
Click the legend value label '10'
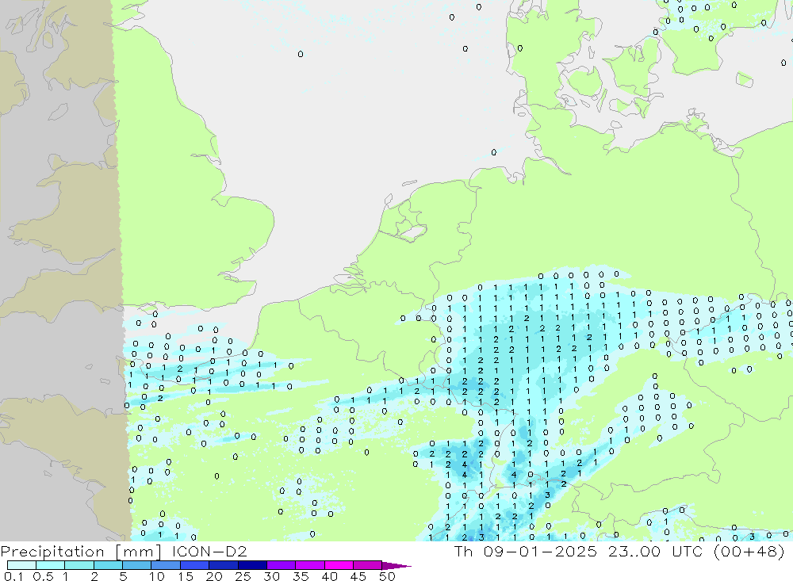(157, 576)
